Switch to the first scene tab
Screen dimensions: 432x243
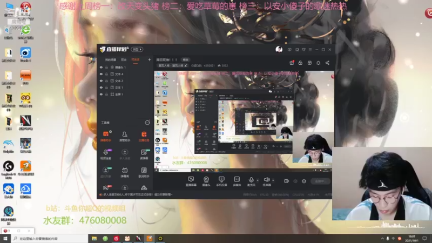pos(110,60)
